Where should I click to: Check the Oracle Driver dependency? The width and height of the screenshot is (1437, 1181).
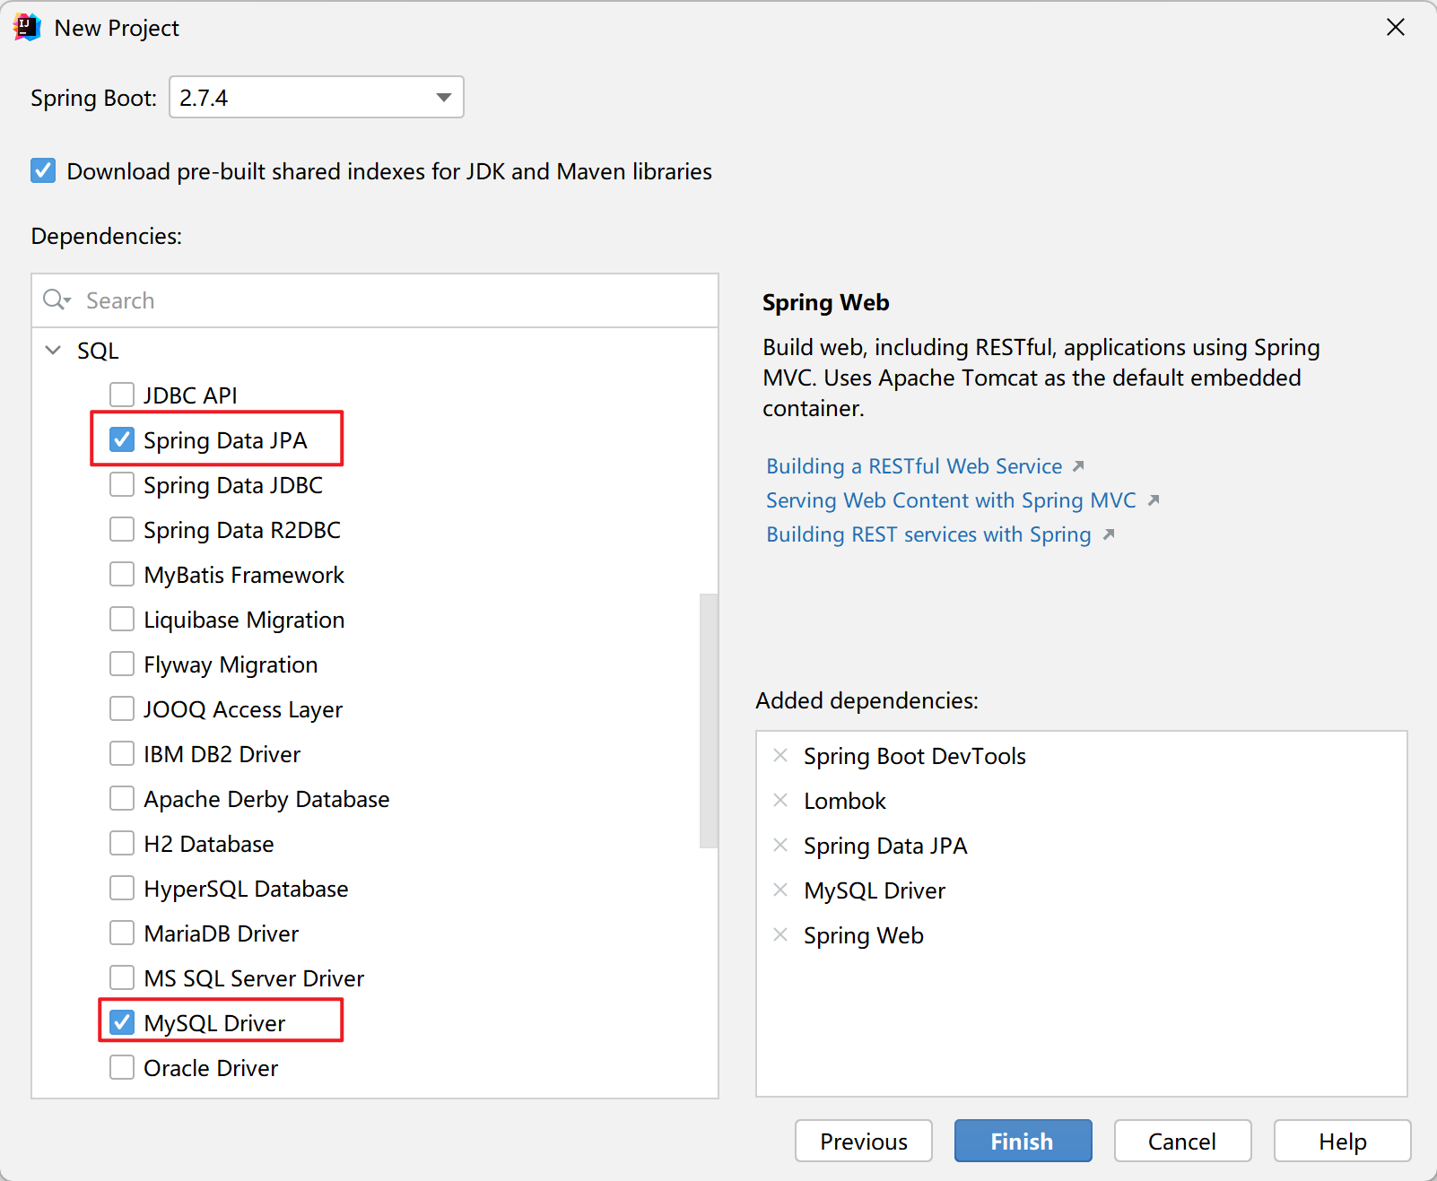coord(122,1067)
